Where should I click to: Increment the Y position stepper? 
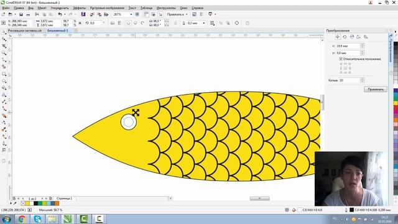362,52
